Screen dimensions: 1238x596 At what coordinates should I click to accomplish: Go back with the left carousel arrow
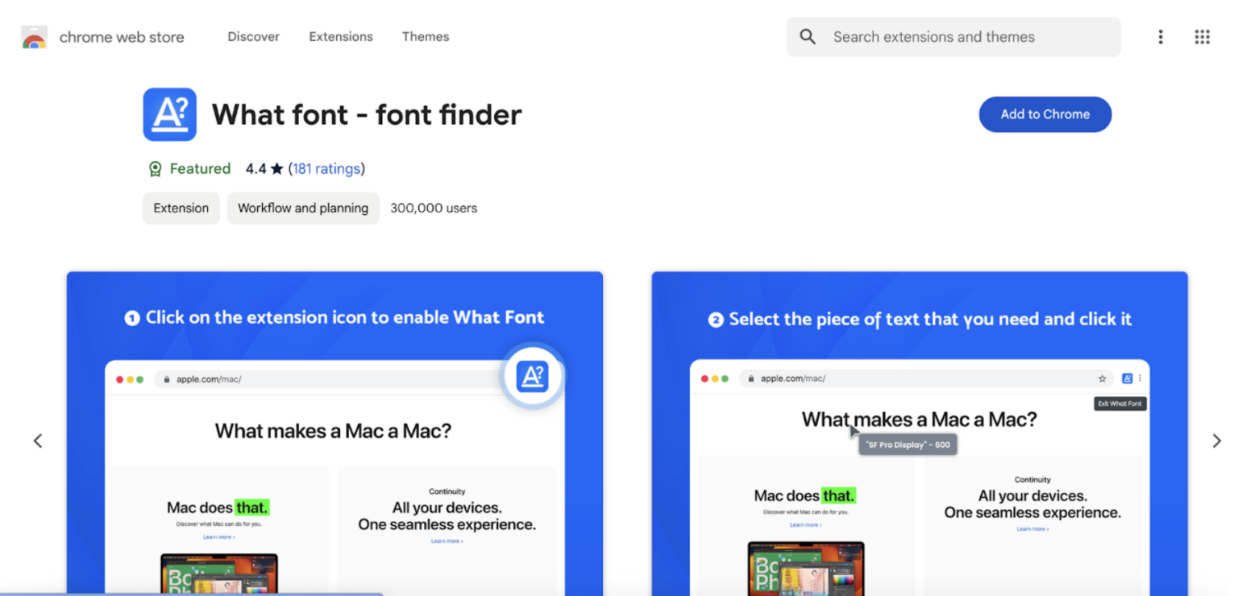coord(38,440)
